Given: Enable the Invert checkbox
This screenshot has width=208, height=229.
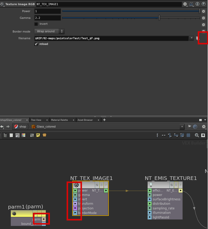Looking at the screenshot, I should click(36, 24).
